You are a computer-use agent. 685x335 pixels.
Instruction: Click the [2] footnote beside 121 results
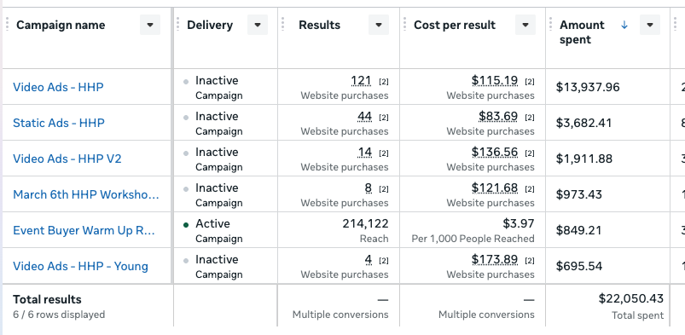tap(384, 82)
